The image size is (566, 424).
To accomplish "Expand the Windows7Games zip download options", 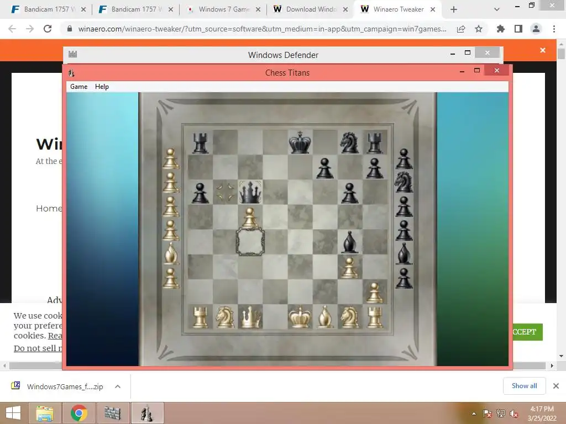I will [118, 386].
